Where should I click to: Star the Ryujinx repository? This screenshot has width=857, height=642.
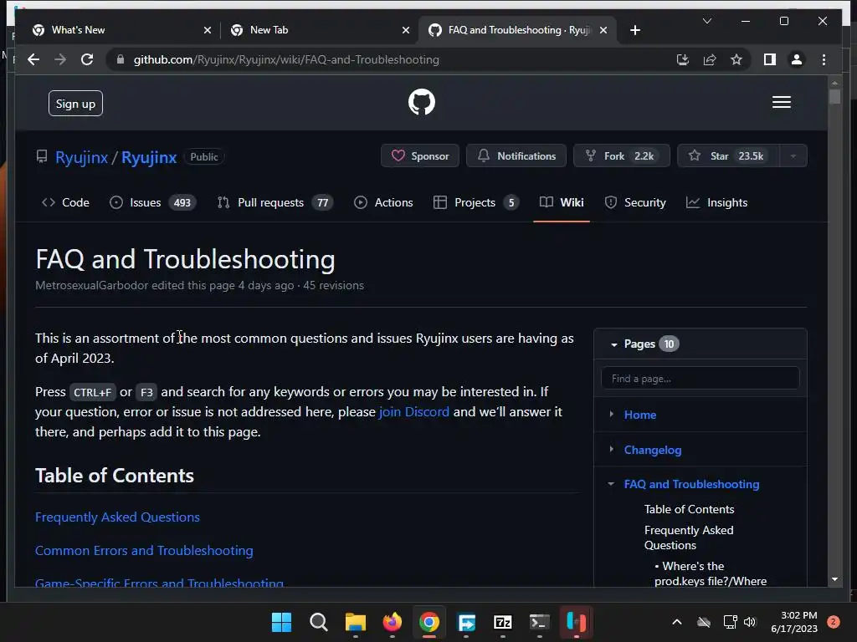pos(728,156)
